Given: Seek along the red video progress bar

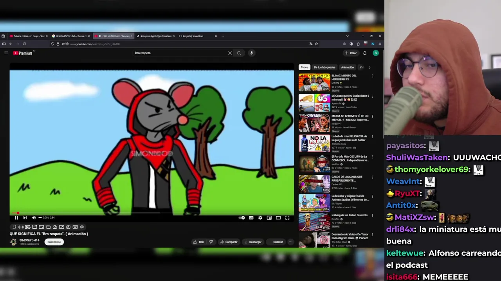Looking at the screenshot, I should tap(152, 213).
